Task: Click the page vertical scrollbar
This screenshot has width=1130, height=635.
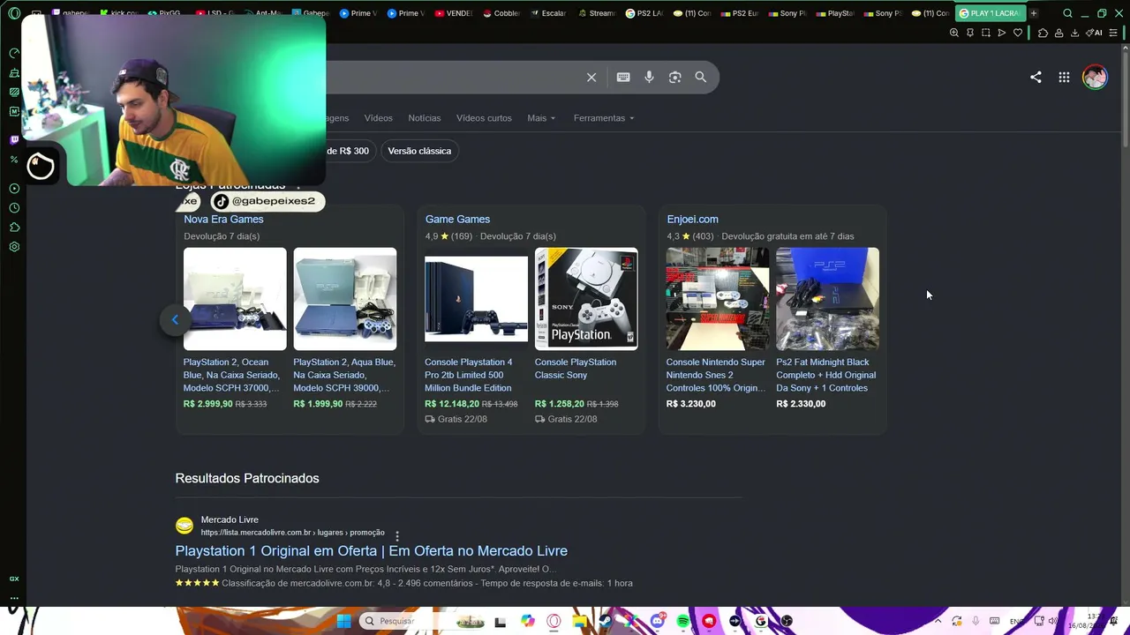Action: tap(1125, 97)
